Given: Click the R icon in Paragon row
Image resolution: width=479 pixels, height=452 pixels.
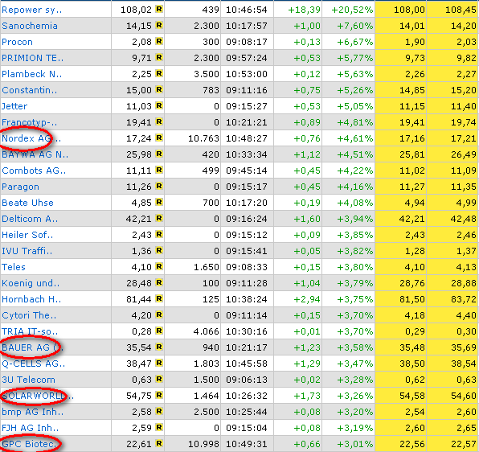Looking at the screenshot, I should point(159,186).
